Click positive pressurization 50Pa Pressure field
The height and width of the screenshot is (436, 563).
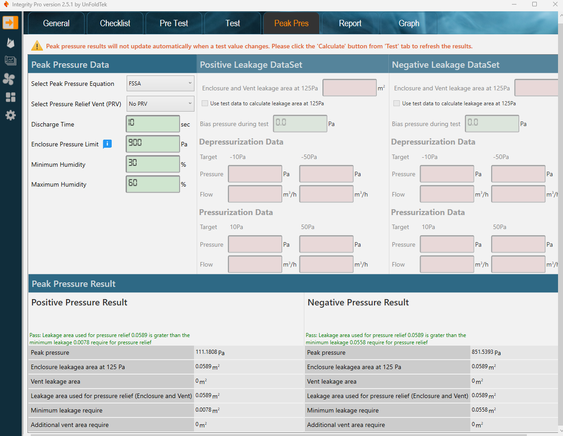pyautogui.click(x=326, y=244)
